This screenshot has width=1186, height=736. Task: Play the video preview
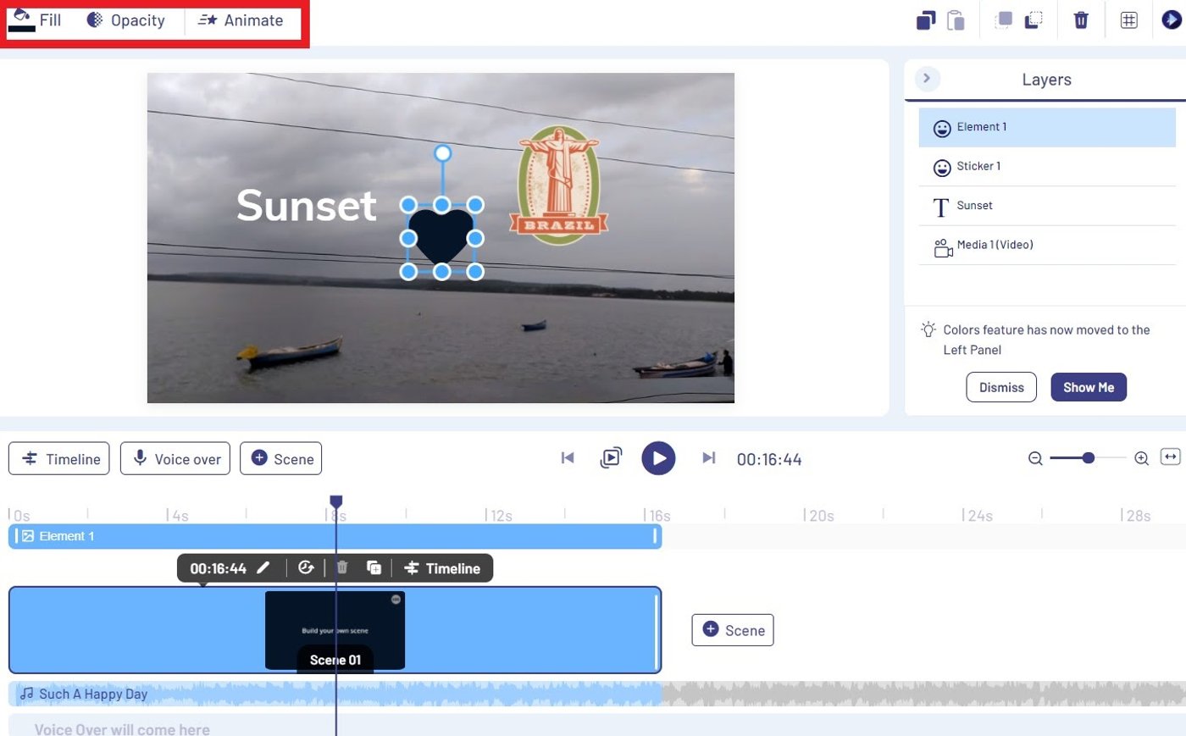[x=658, y=458]
